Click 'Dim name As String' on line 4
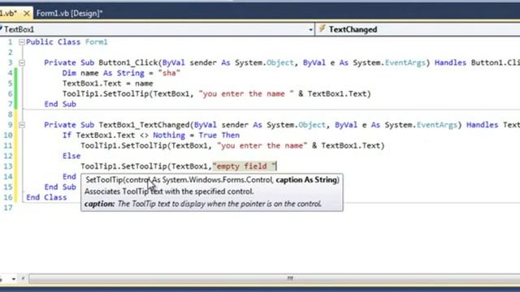Viewport: 520px width, 292px height. 103,73
